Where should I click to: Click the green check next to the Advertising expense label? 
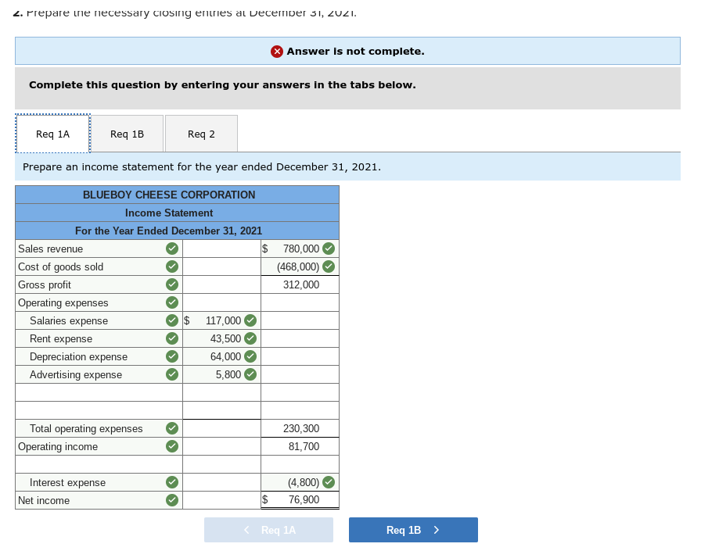[x=172, y=374]
